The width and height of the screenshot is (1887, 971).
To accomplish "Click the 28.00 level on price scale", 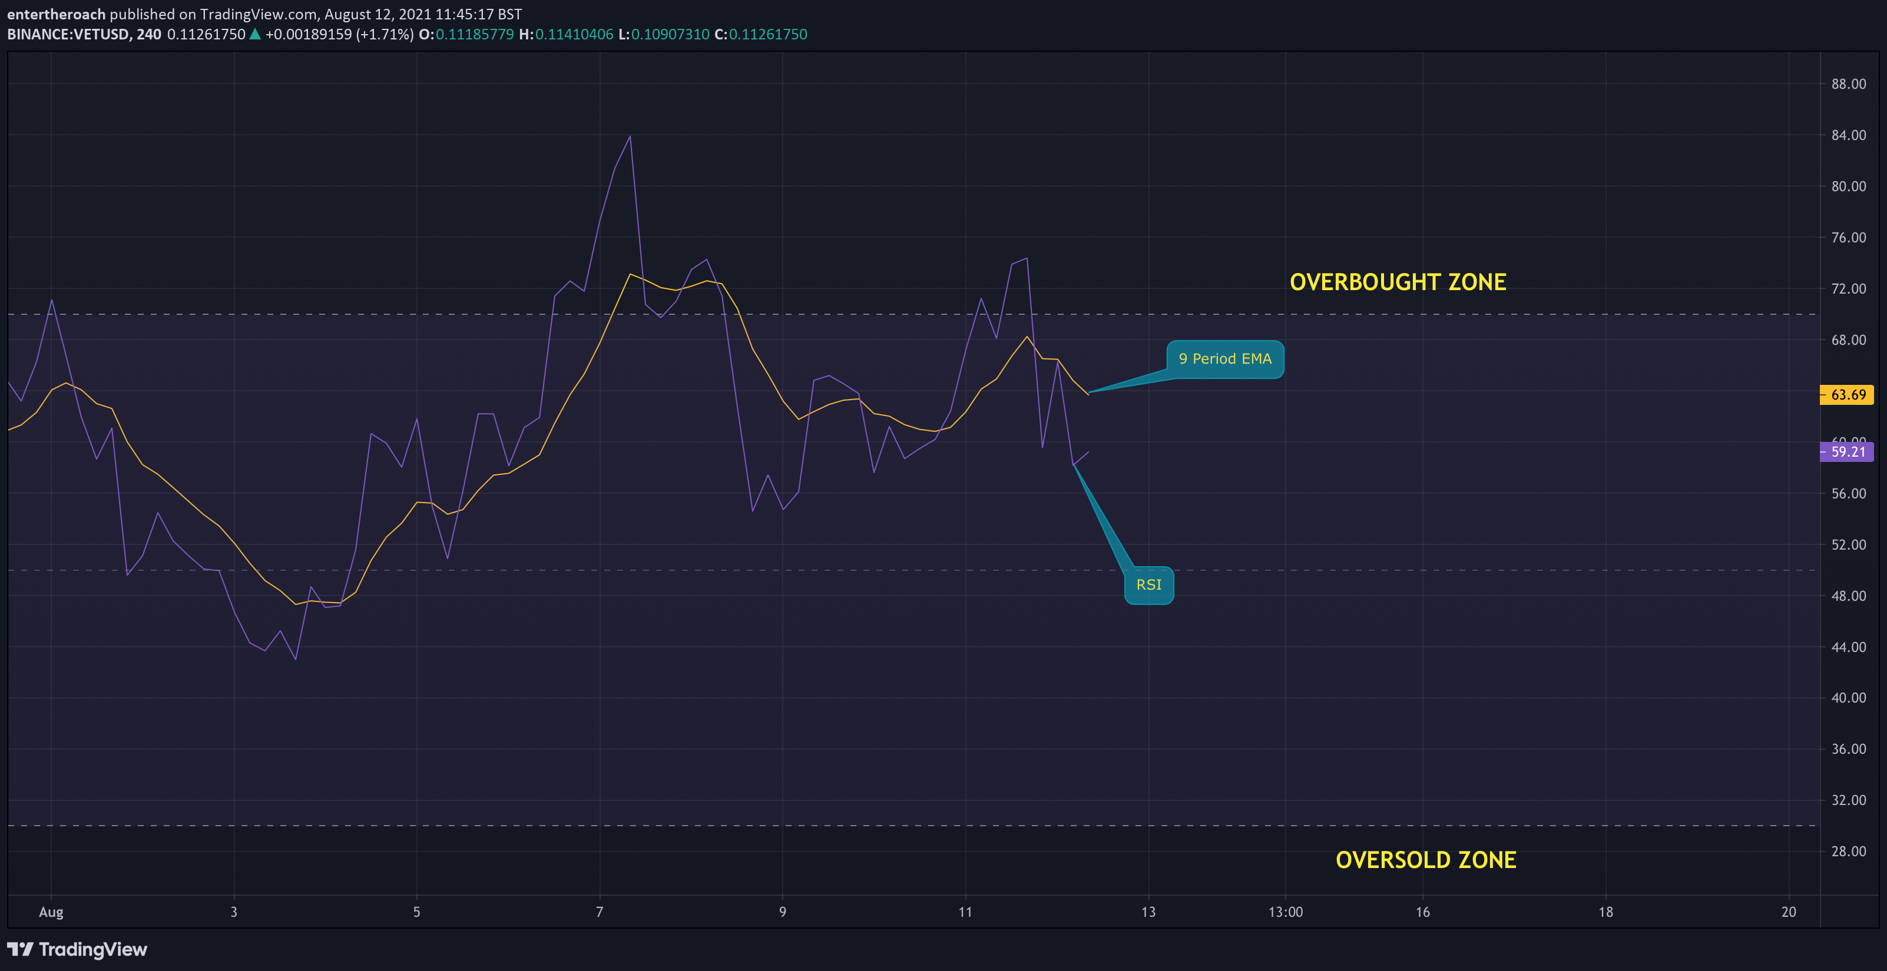I will coord(1848,851).
